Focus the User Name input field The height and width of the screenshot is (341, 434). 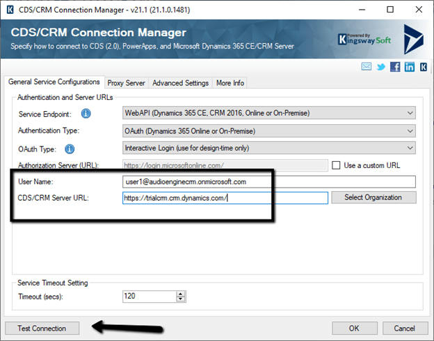[x=269, y=182]
